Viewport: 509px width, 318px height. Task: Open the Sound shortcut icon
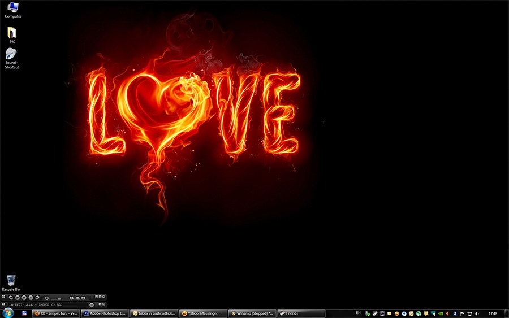12,58
